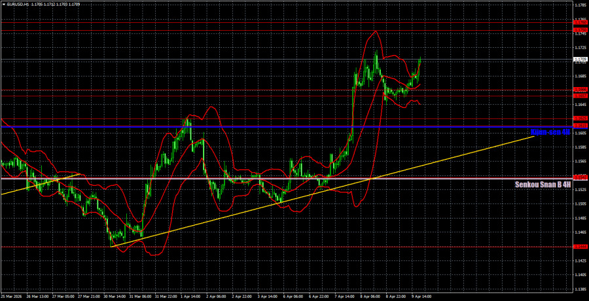
Task: Click the Kijun-sen 4H line label
Action: (550, 132)
